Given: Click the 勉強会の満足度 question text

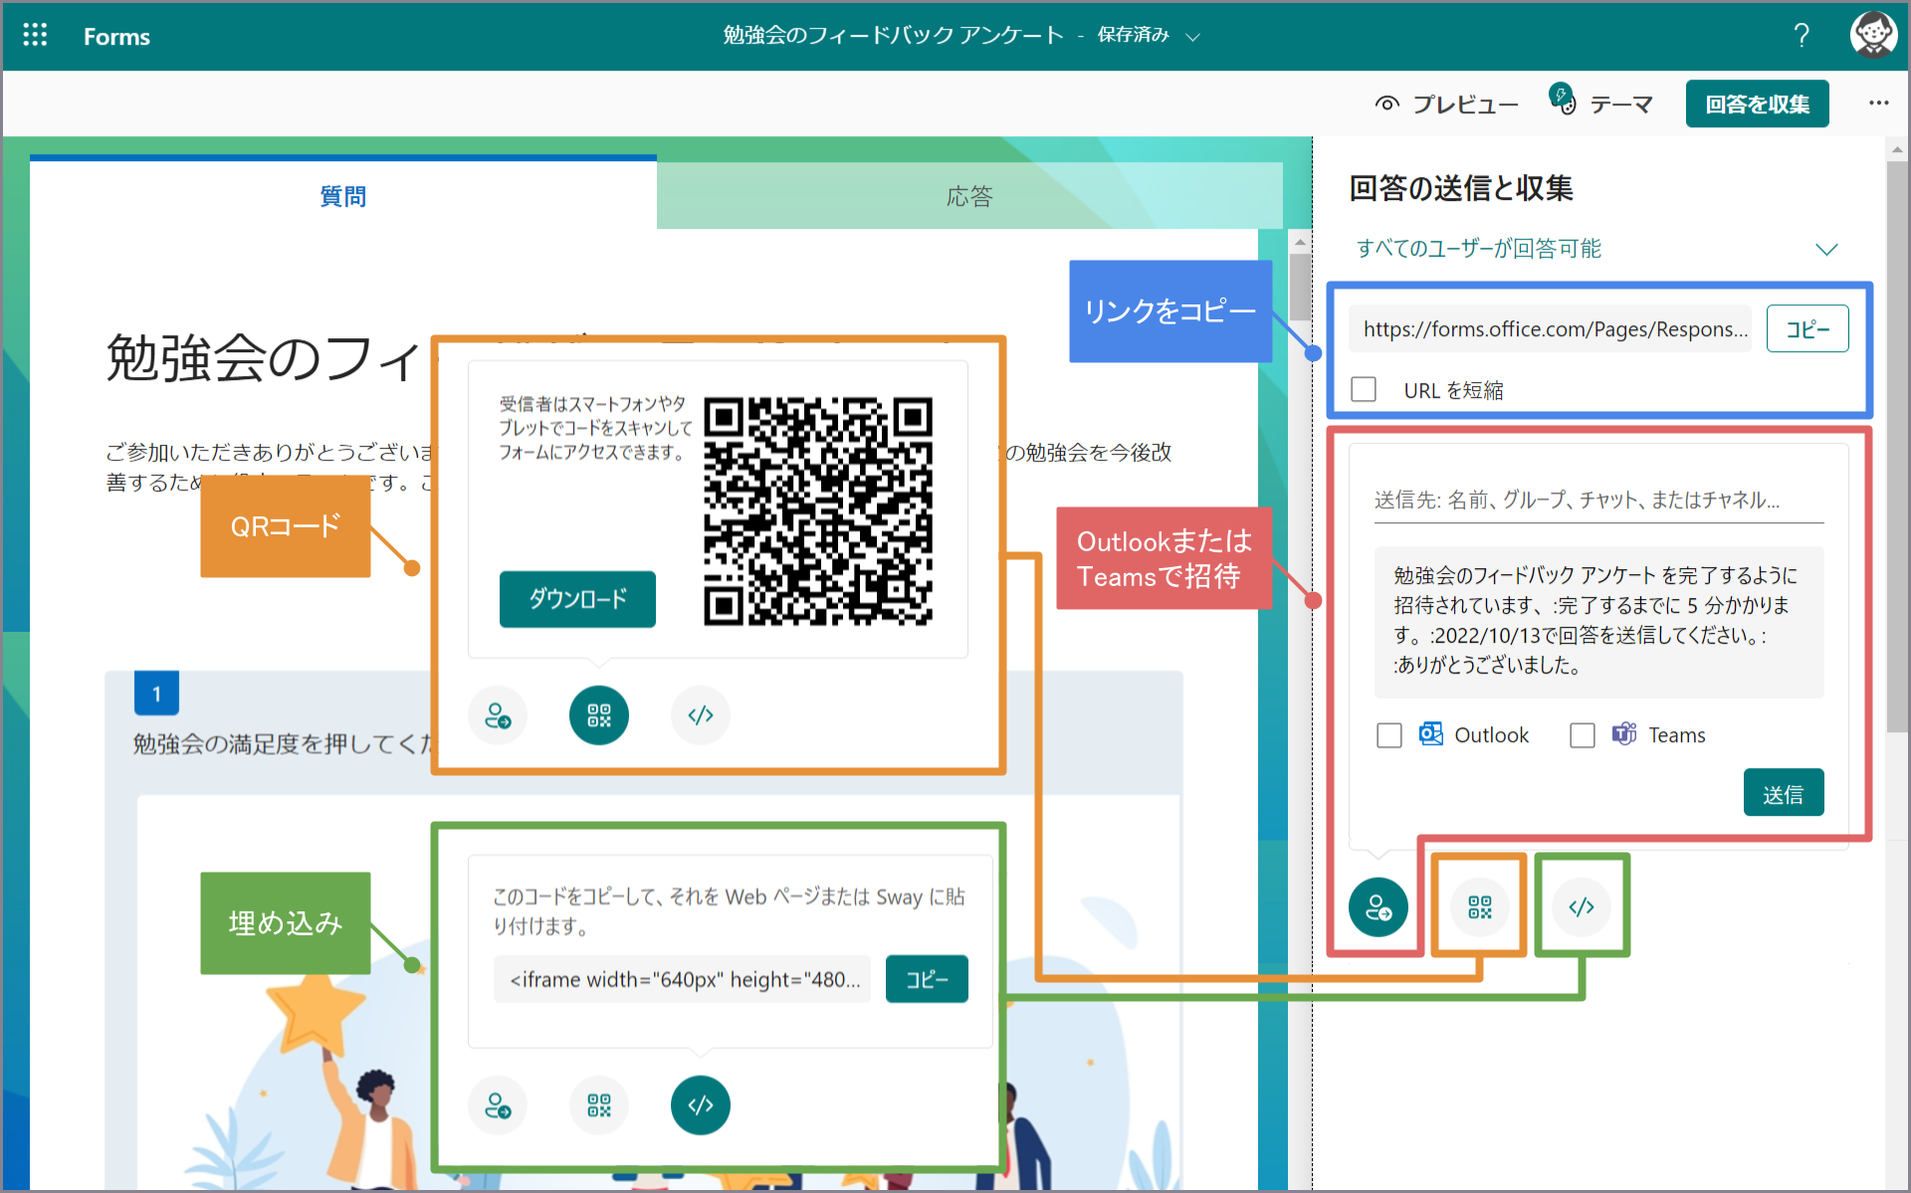Looking at the screenshot, I should [283, 744].
